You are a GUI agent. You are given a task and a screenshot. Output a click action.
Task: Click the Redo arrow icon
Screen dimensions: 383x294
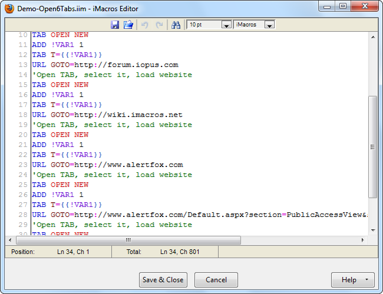[x=159, y=25]
